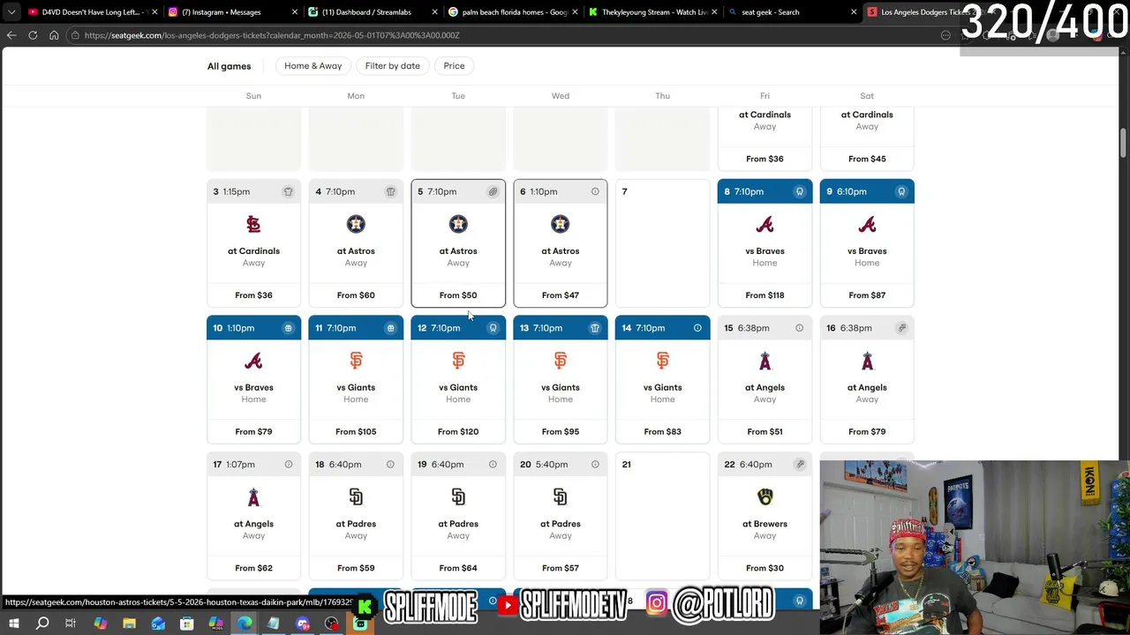Click the promo icon on May 16 game
The width and height of the screenshot is (1130, 635).
901,328
